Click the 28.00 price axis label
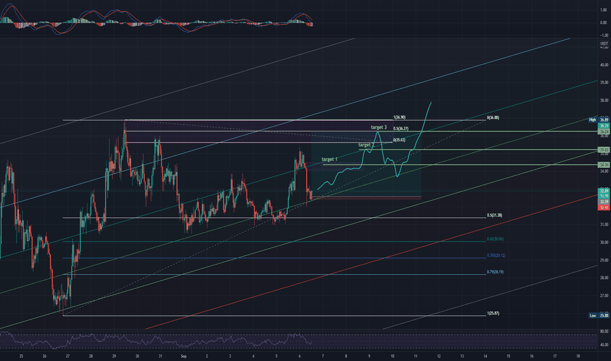Viewport: 611px width, 361px height. [x=604, y=278]
